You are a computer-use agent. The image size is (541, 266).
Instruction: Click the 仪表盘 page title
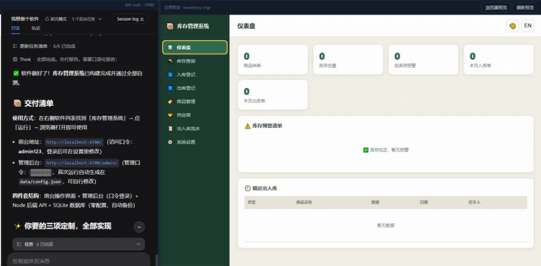(246, 26)
